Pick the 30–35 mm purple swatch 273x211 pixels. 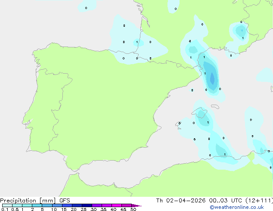[97, 205]
